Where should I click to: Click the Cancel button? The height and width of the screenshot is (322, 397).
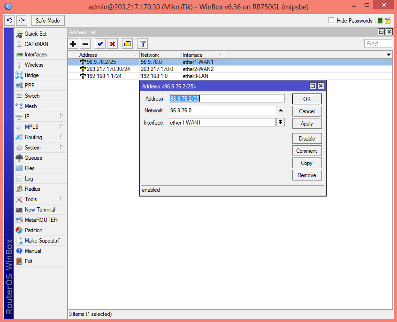(x=307, y=111)
